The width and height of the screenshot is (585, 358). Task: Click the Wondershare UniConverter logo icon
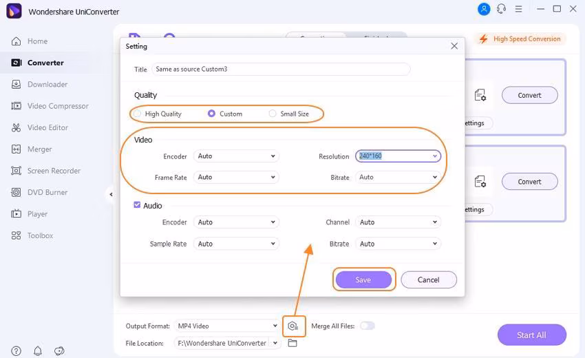click(14, 11)
